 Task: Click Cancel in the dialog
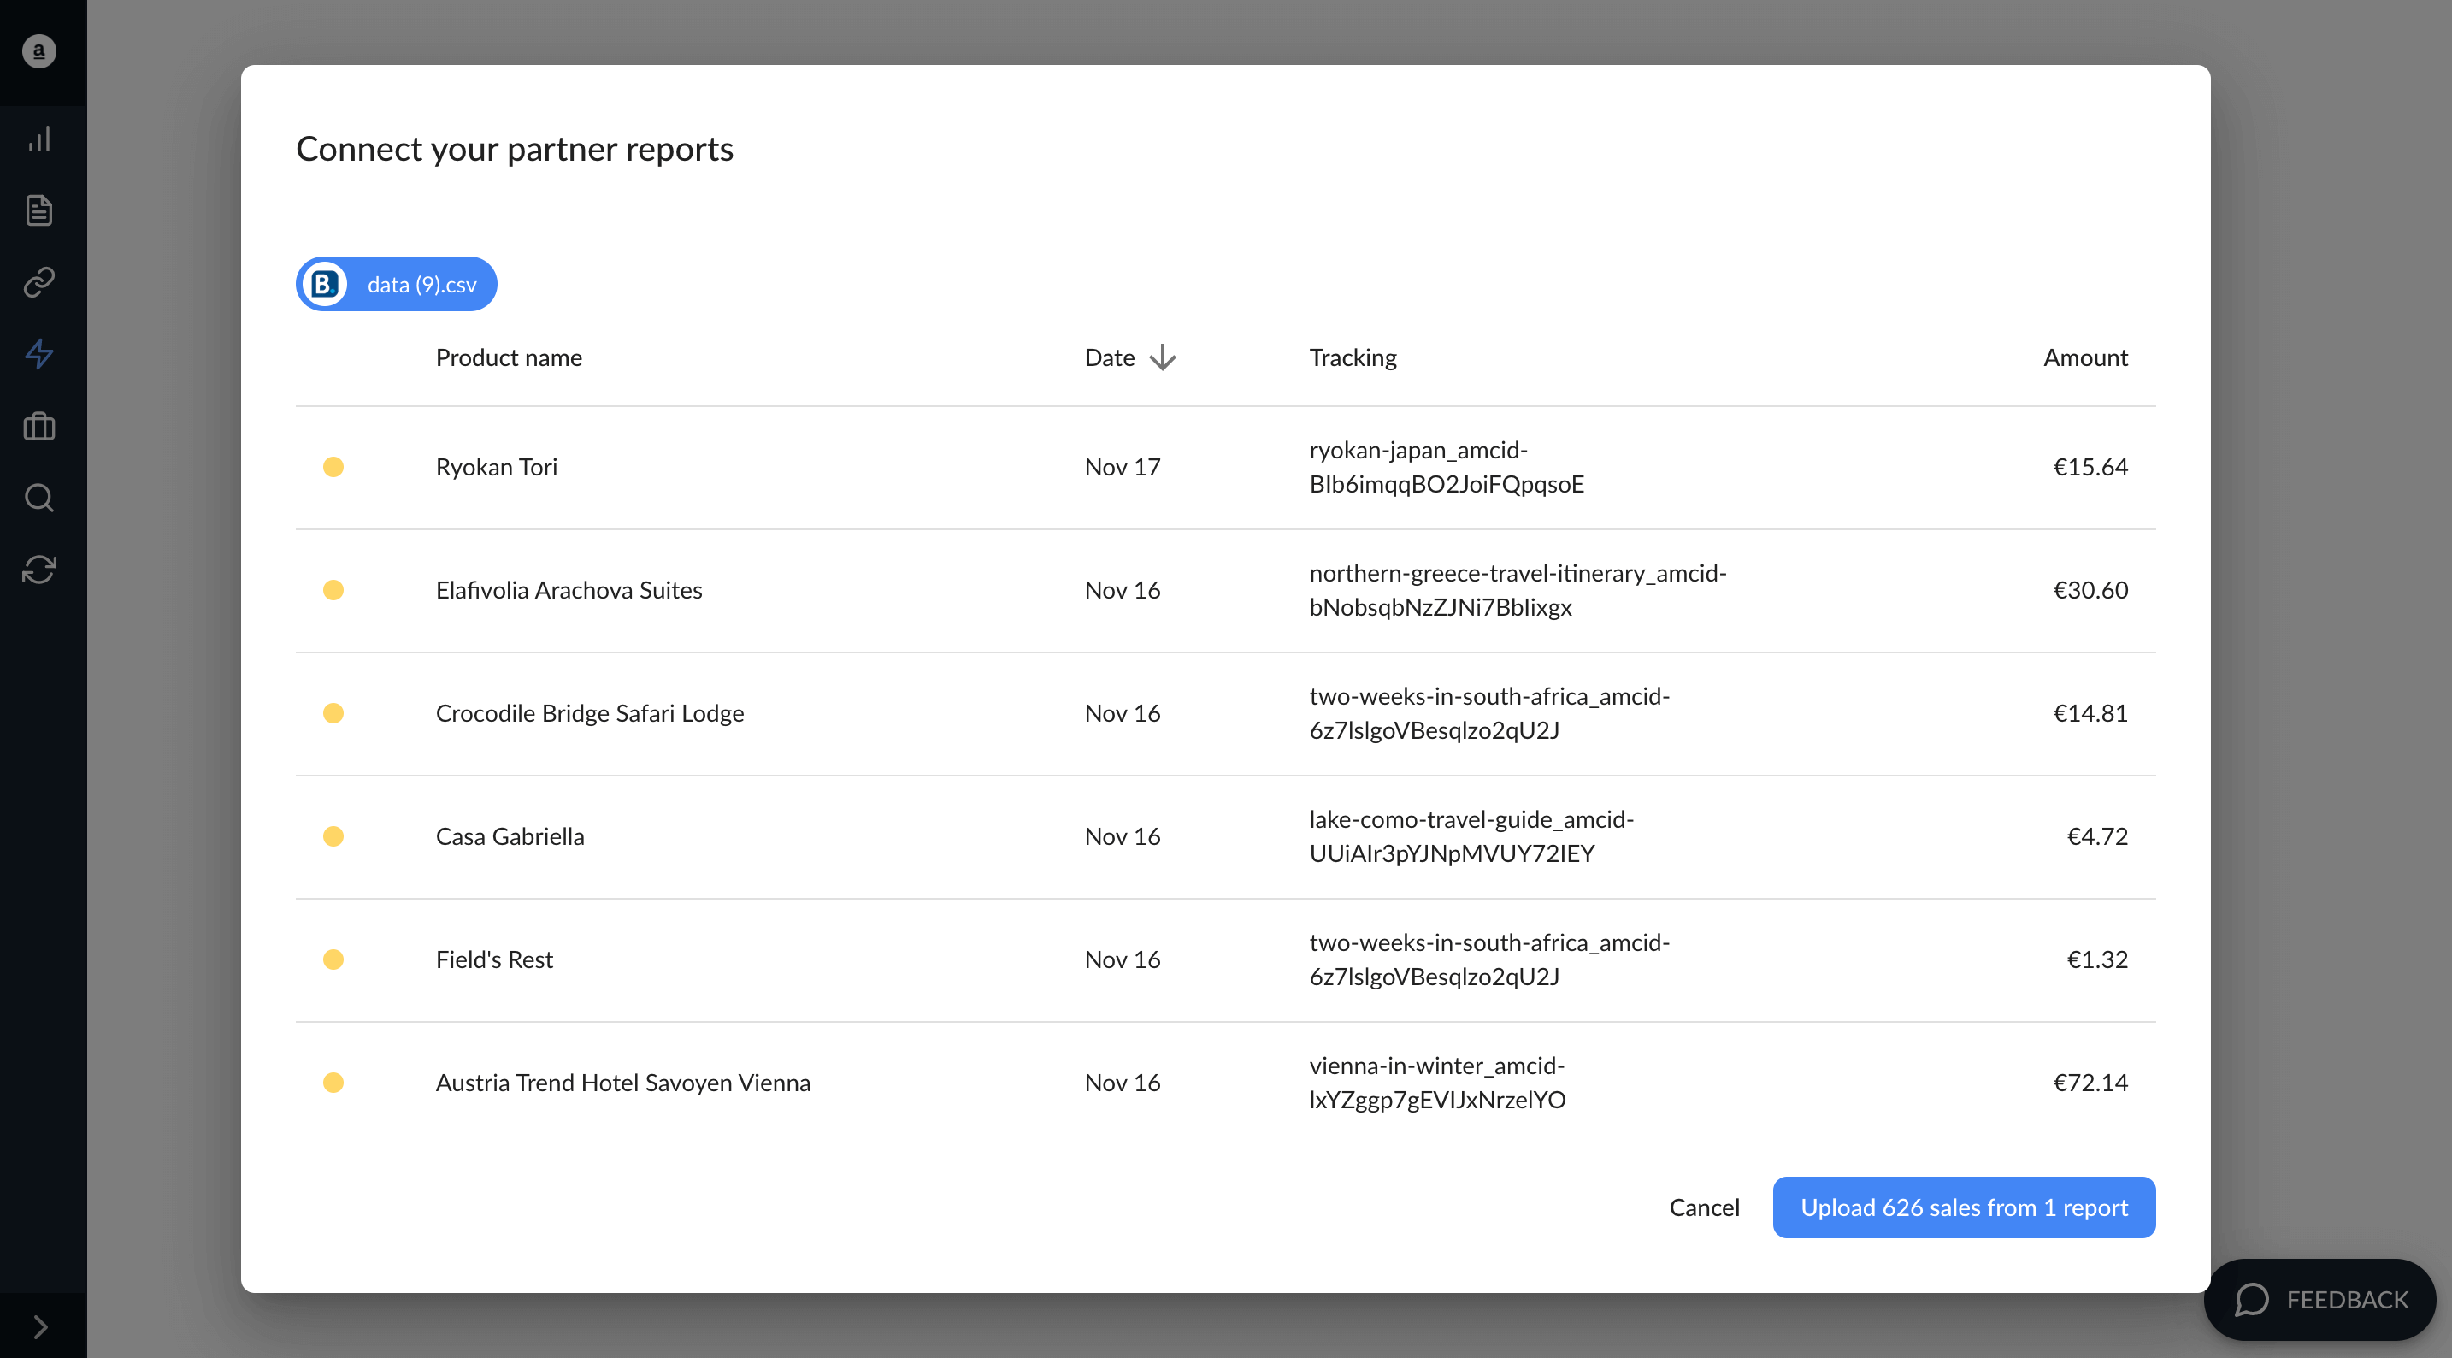click(x=1704, y=1207)
